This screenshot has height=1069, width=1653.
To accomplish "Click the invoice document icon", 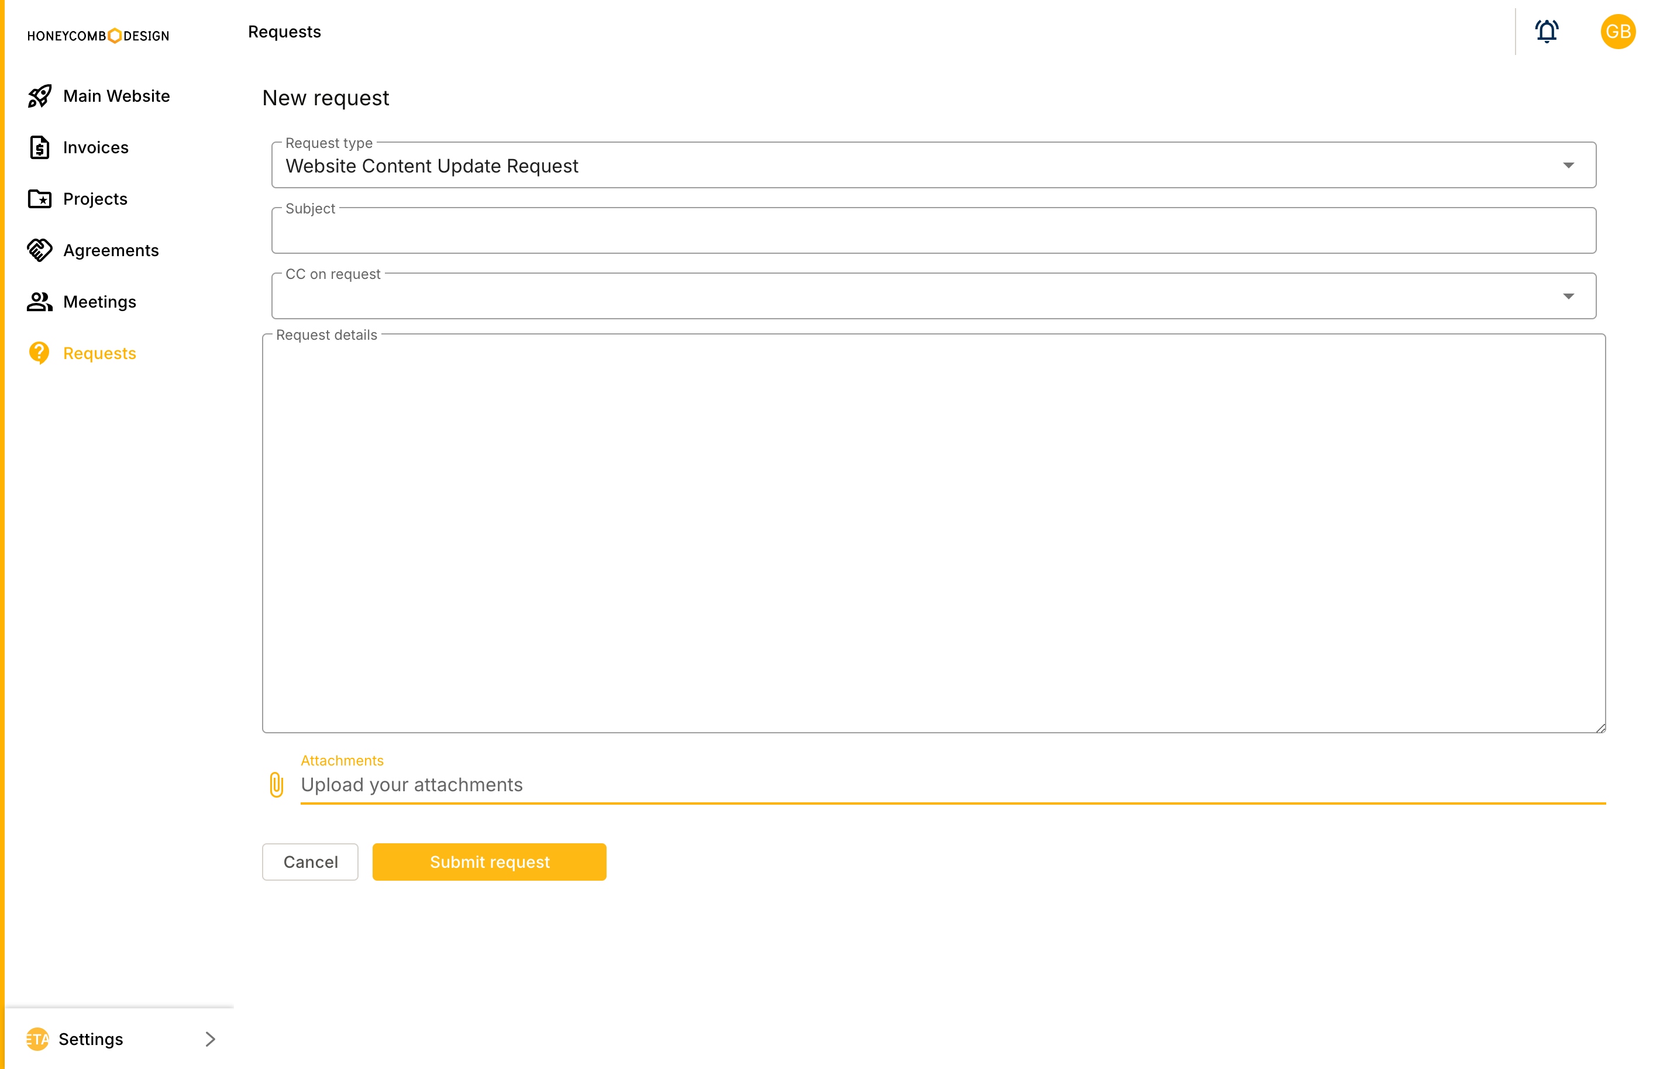I will (40, 147).
